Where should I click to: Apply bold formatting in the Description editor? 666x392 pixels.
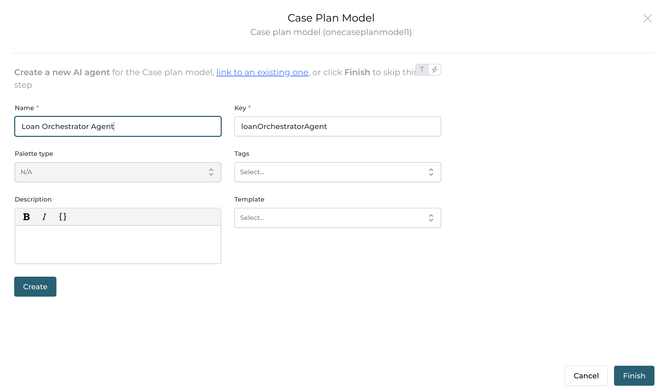point(26,216)
